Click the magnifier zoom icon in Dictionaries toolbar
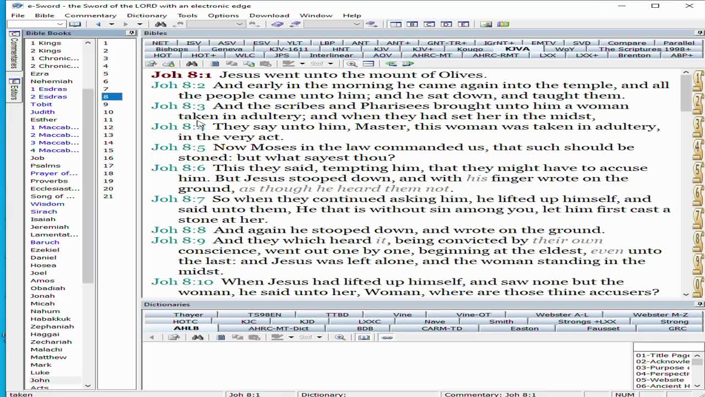The image size is (705, 397). (x=340, y=337)
